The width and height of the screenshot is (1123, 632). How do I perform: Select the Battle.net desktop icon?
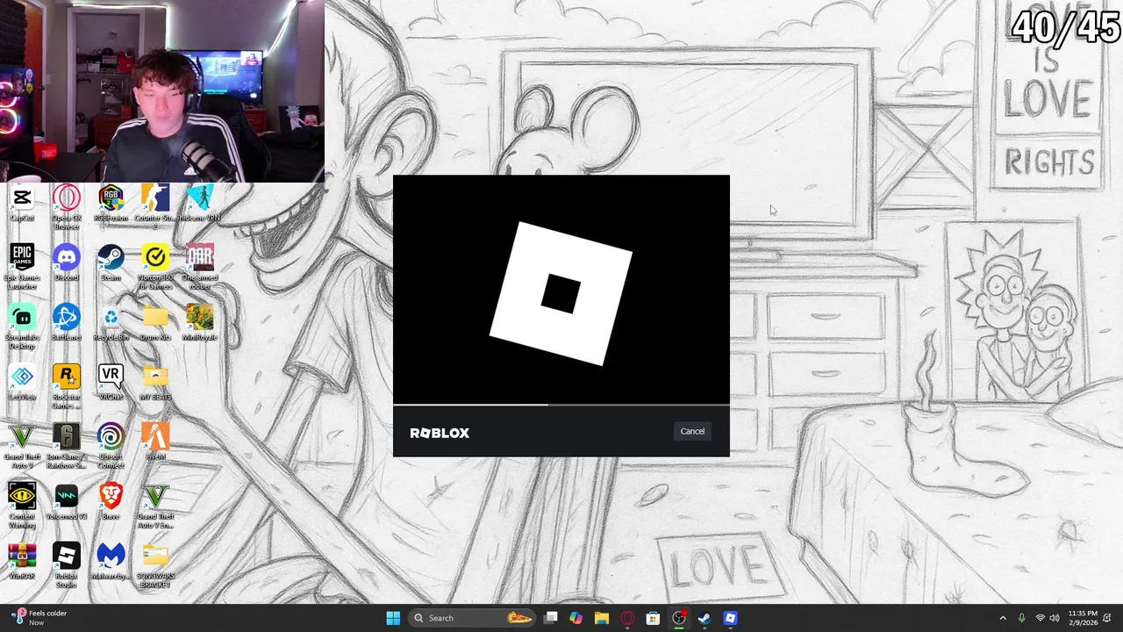pos(67,324)
